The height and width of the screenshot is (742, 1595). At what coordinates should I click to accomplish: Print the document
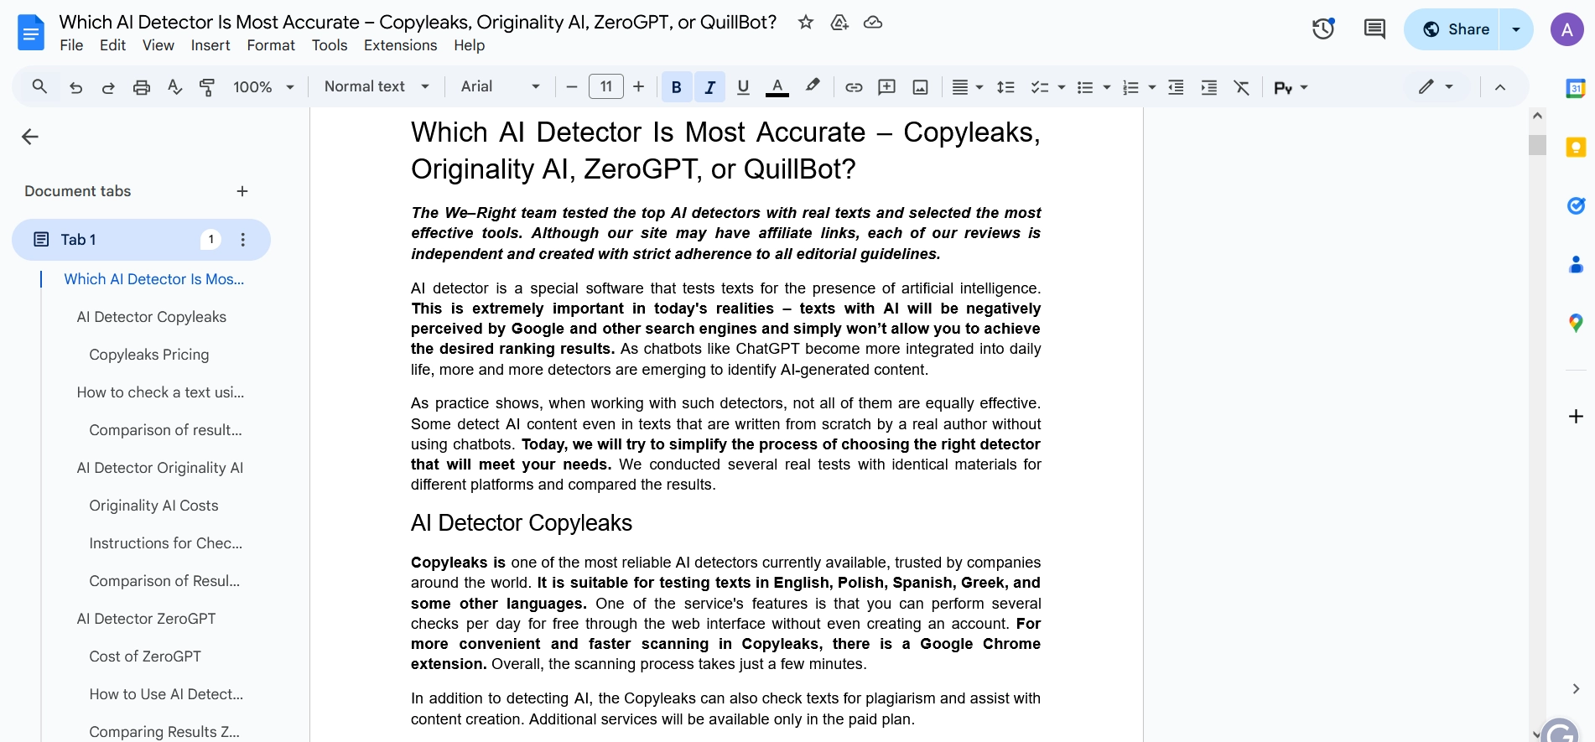[142, 87]
